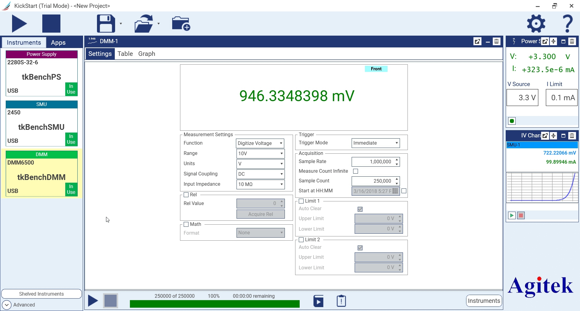Click the green acquisition progress bar
Screen dimensions: 580x311
(214, 304)
